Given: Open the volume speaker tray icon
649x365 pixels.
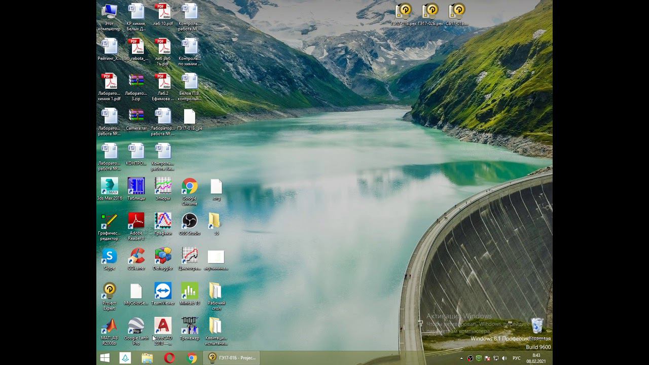Looking at the screenshot, I should pyautogui.click(x=504, y=358).
